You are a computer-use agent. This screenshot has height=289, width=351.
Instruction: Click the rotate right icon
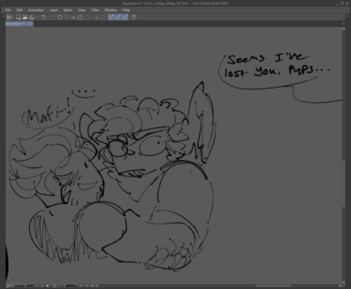tap(86, 286)
